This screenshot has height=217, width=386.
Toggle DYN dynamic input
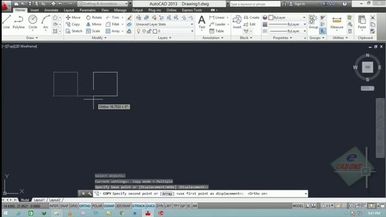(x=160, y=206)
